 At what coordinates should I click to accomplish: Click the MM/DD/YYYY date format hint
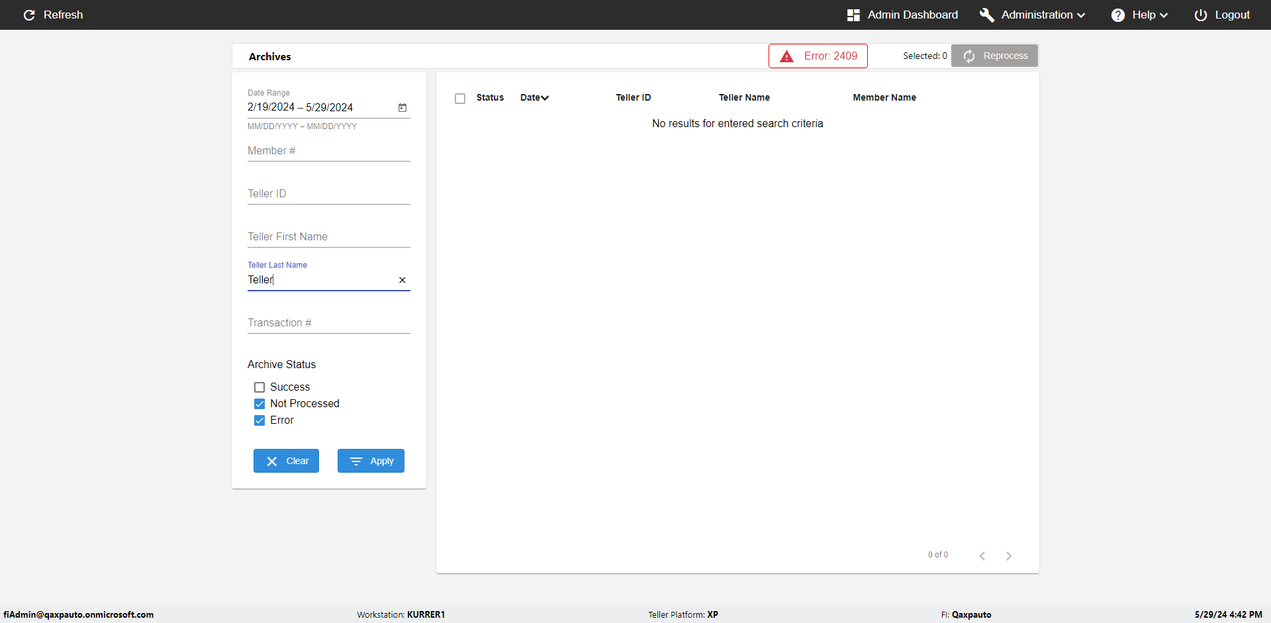click(302, 126)
